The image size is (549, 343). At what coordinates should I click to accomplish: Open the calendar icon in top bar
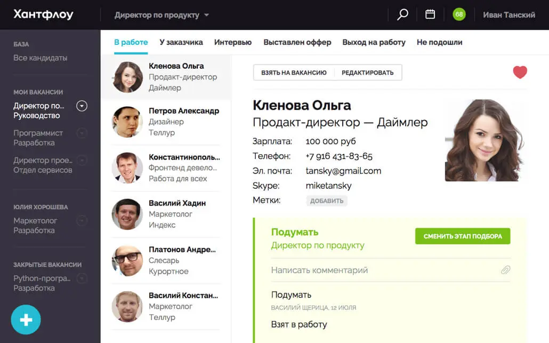click(430, 14)
